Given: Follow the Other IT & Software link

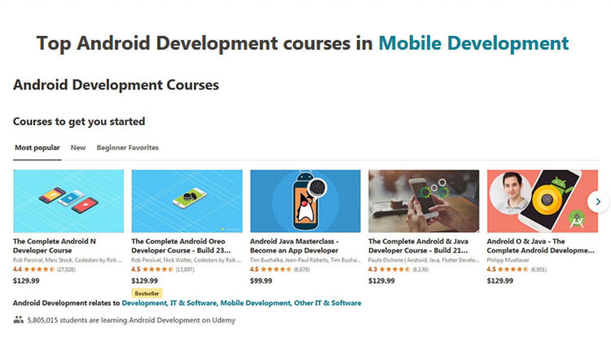Looking at the screenshot, I should tap(328, 303).
